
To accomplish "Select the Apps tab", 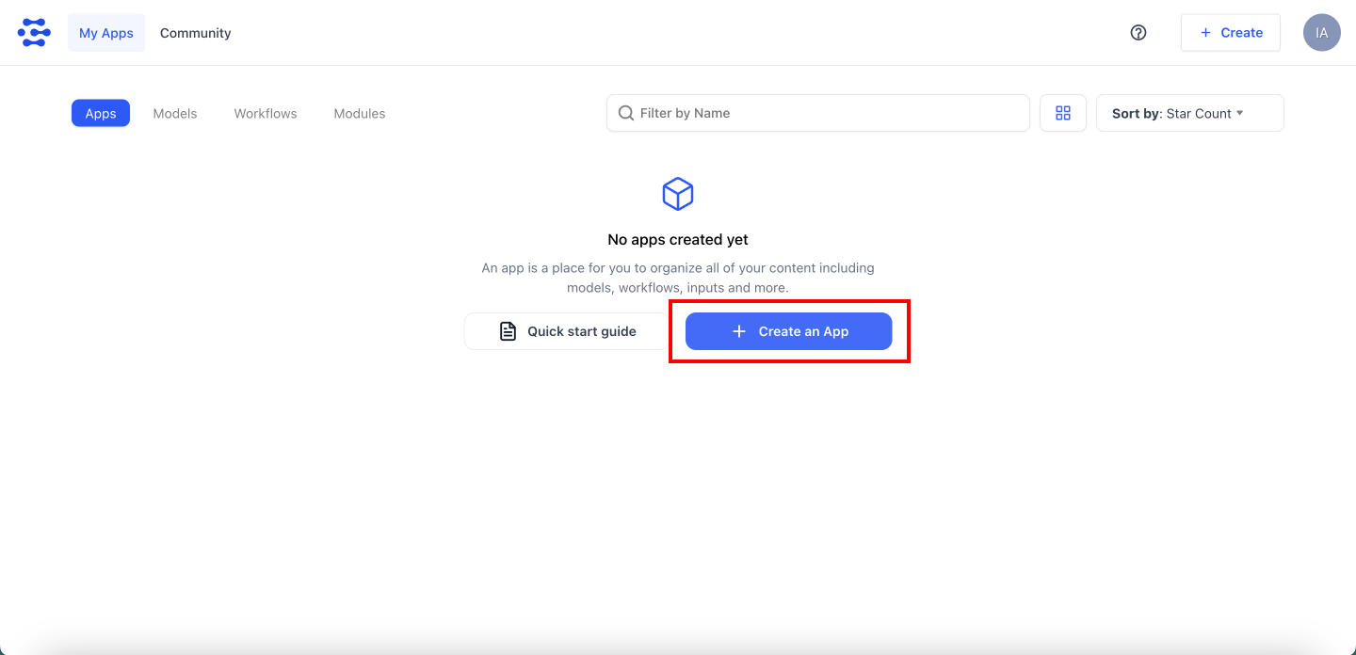I will pyautogui.click(x=101, y=113).
